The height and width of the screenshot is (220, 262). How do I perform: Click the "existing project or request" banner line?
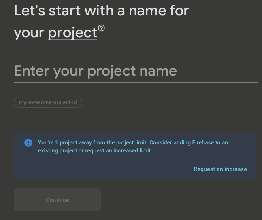95,150
